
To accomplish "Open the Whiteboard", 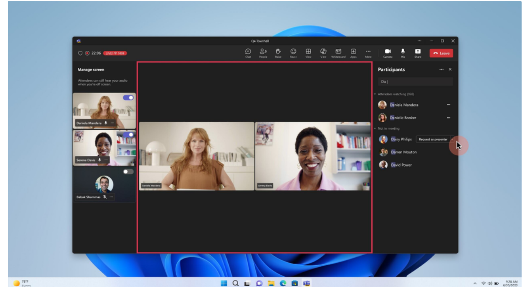I will click(338, 53).
